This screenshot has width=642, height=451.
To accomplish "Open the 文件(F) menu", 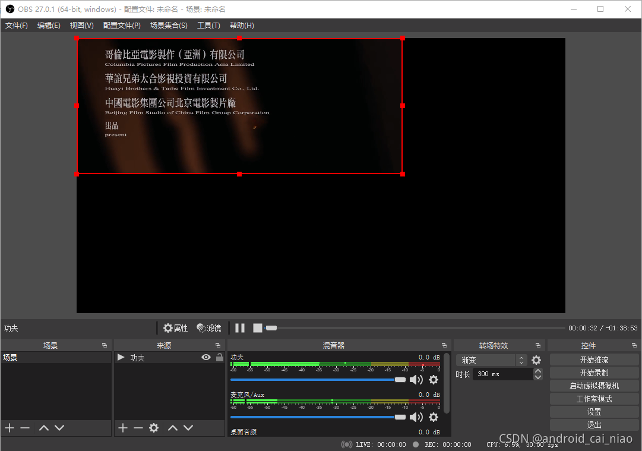I will [17, 26].
